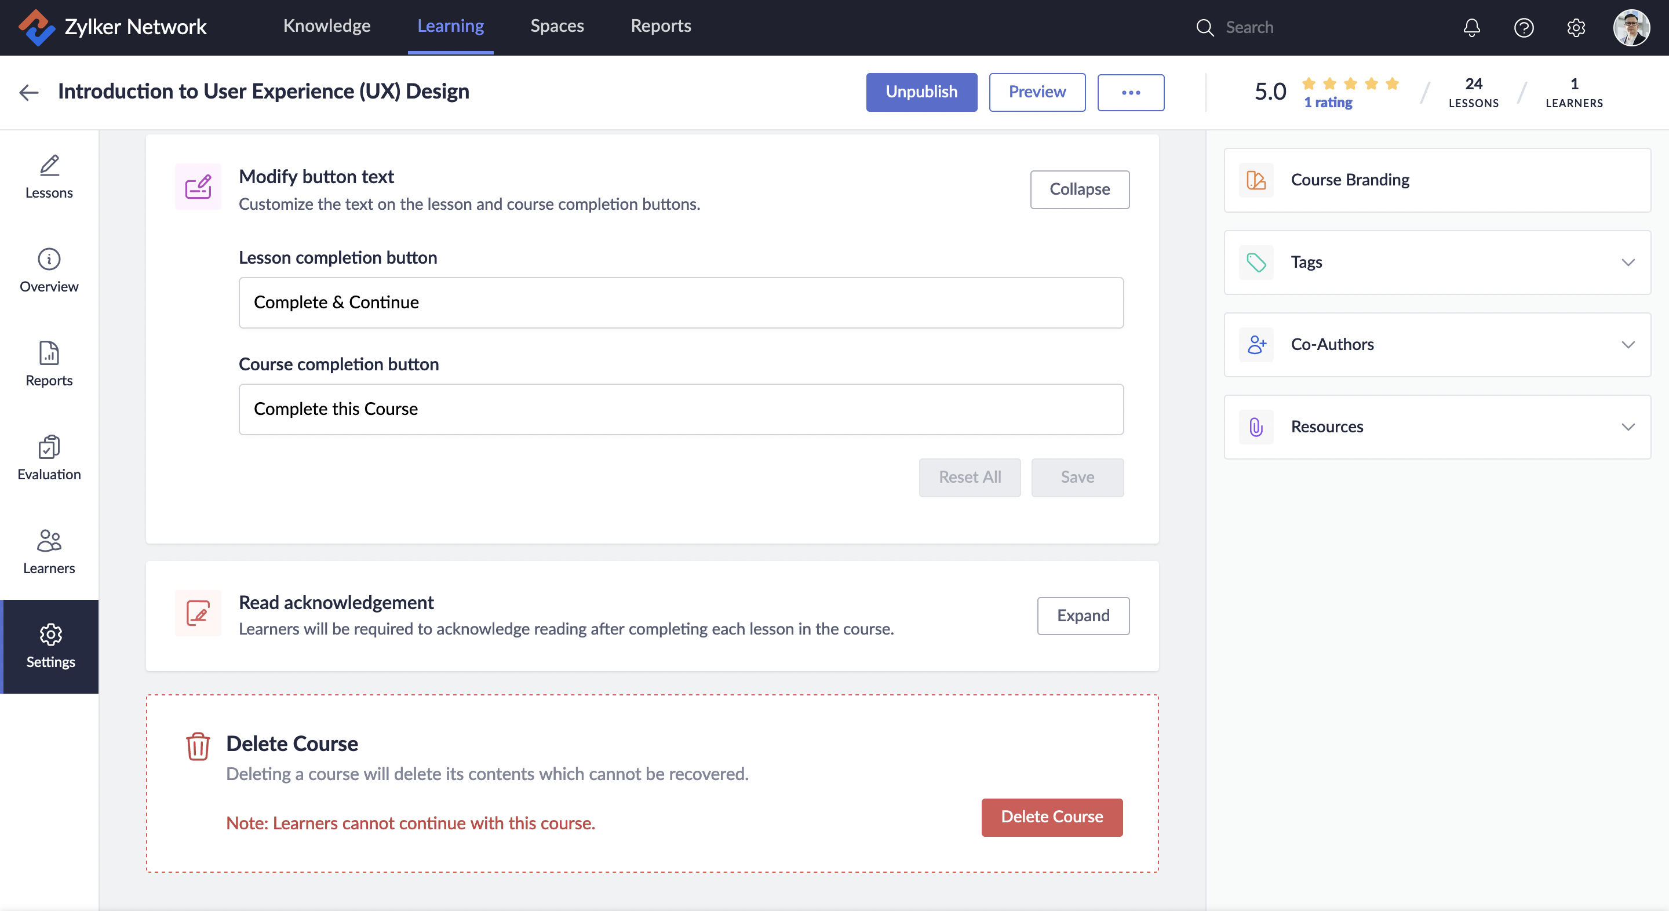Image resolution: width=1669 pixels, height=911 pixels.
Task: Click the top bar settings gear
Action: pos(1576,27)
